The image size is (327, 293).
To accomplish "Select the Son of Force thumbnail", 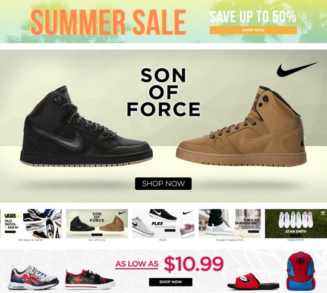I will [97, 224].
